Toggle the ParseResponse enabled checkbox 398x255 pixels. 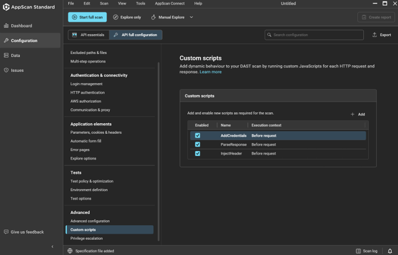pyautogui.click(x=197, y=144)
